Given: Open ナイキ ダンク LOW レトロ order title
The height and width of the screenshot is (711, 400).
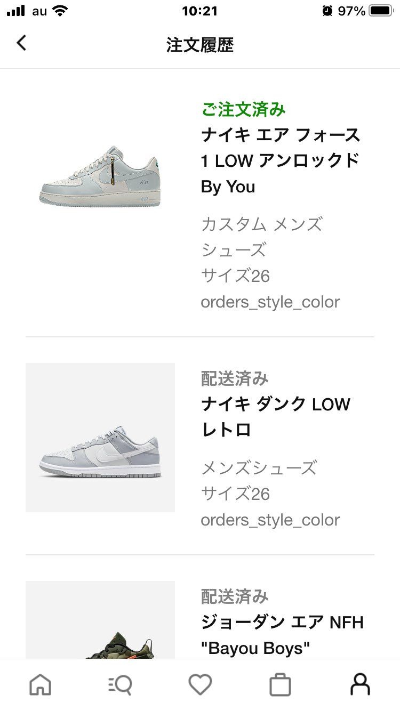Looking at the screenshot, I should [x=275, y=417].
